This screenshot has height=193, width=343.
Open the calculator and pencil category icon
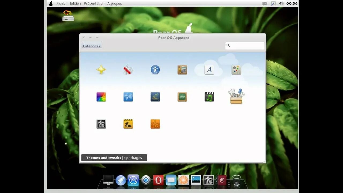pos(182,70)
